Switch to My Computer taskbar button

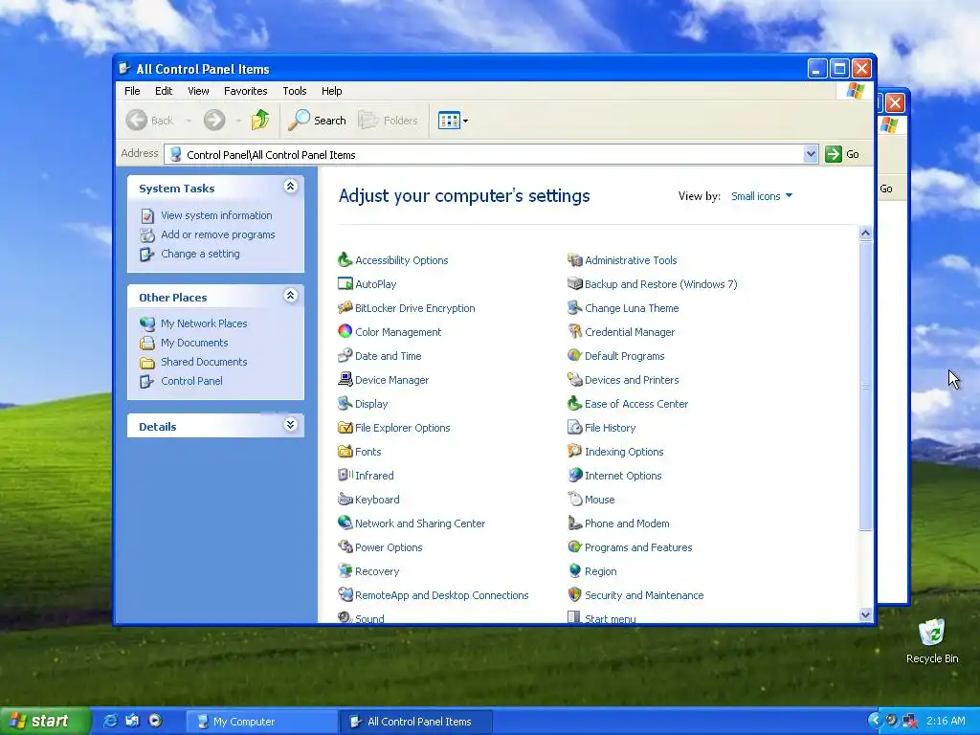262,722
